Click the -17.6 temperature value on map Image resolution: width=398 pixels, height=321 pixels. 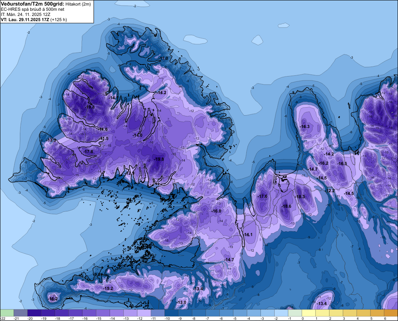[x=262, y=196]
